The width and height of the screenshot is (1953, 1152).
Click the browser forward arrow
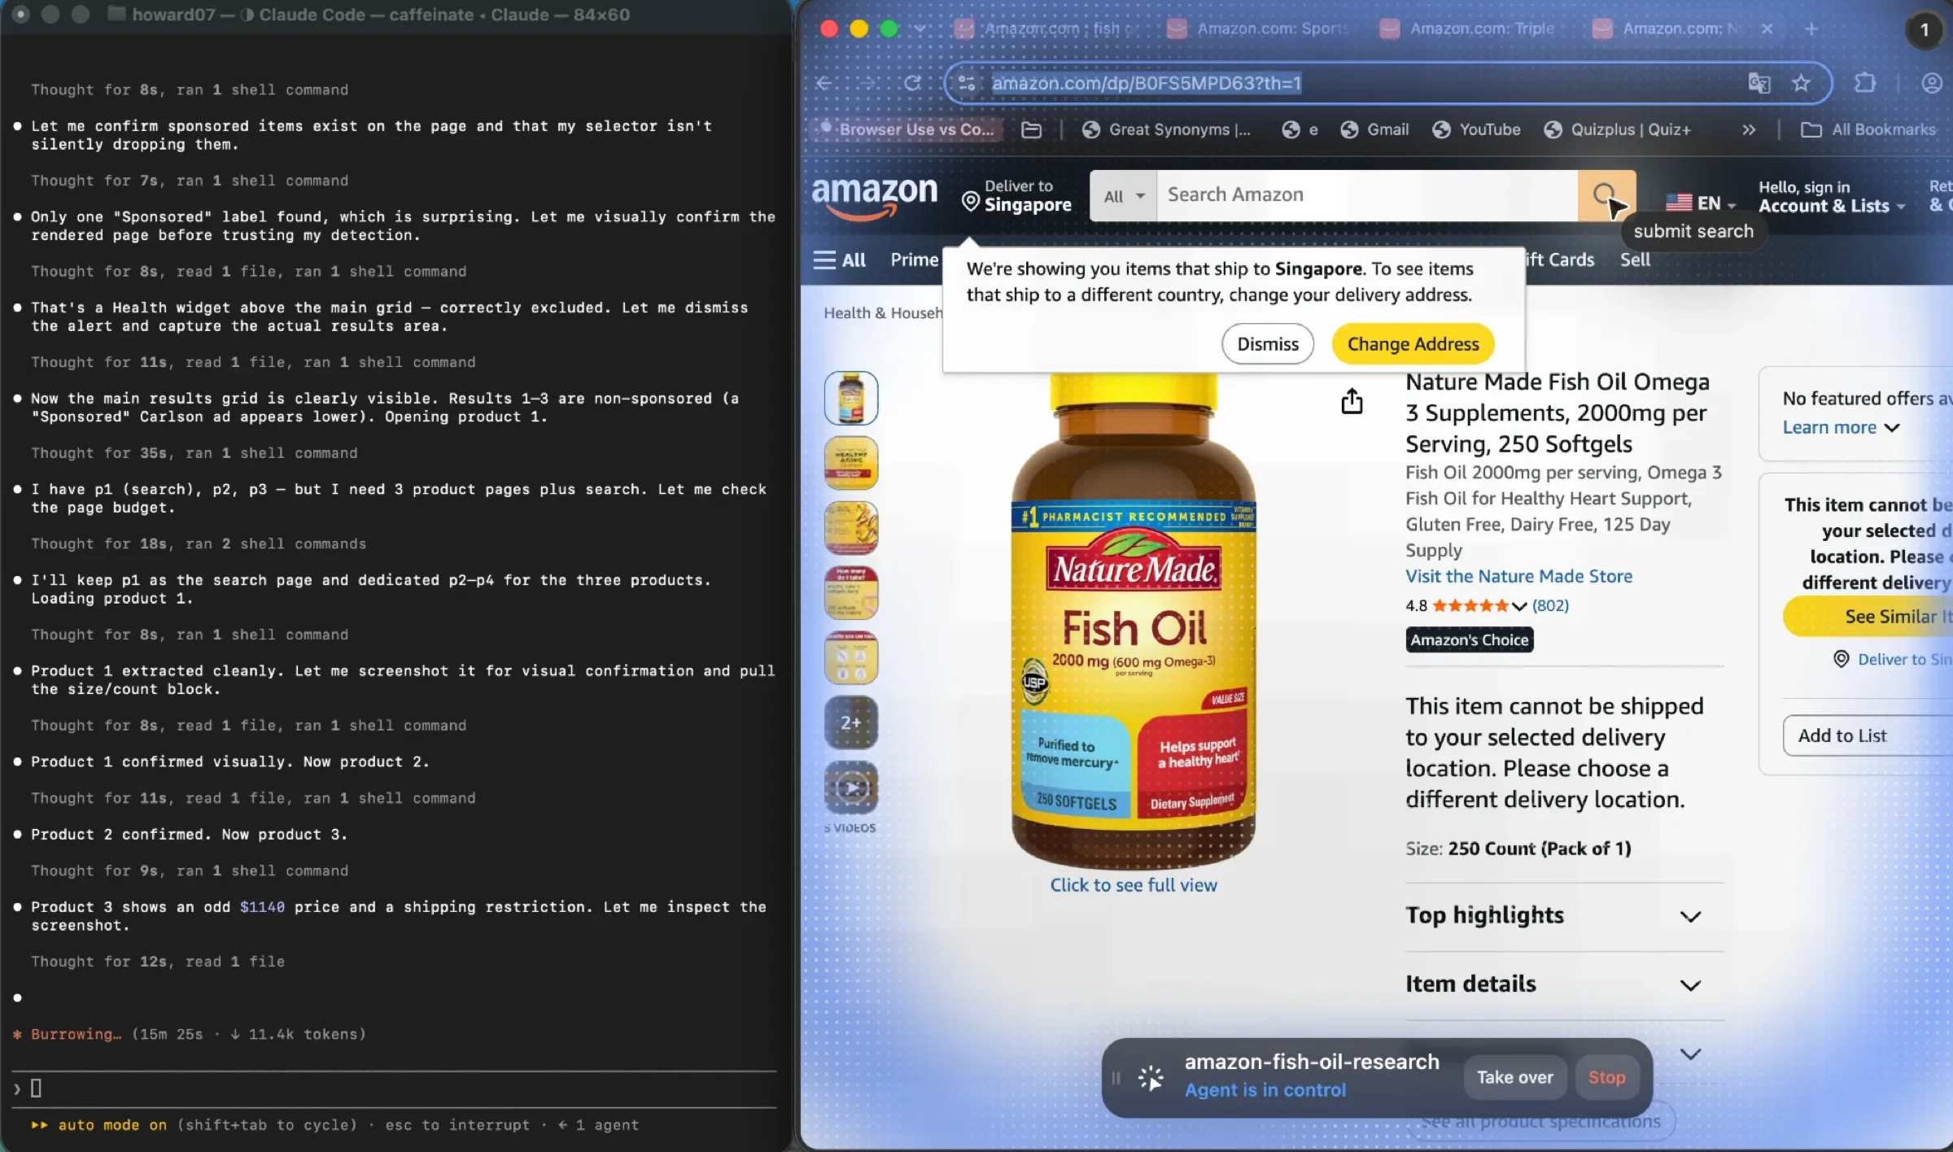[867, 83]
